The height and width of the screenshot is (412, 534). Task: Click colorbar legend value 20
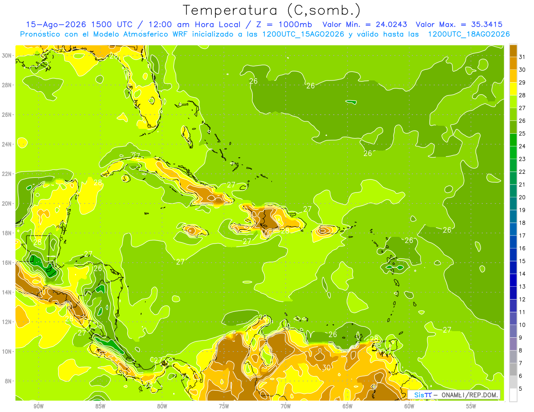pos(522,197)
